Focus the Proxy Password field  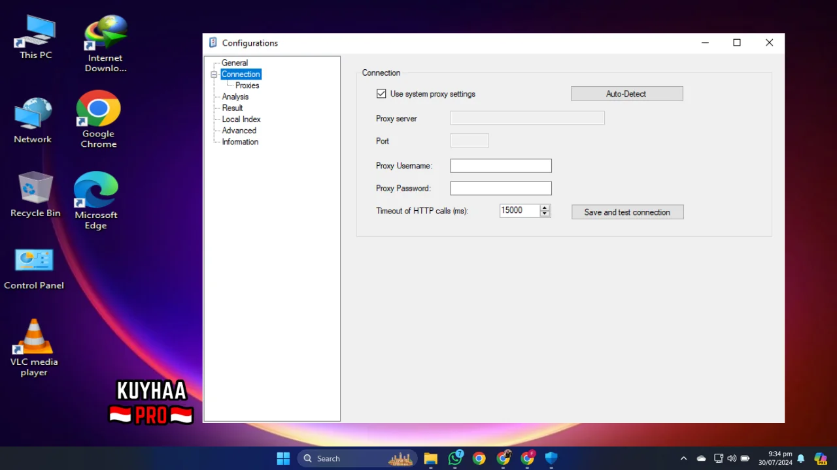[501, 188]
